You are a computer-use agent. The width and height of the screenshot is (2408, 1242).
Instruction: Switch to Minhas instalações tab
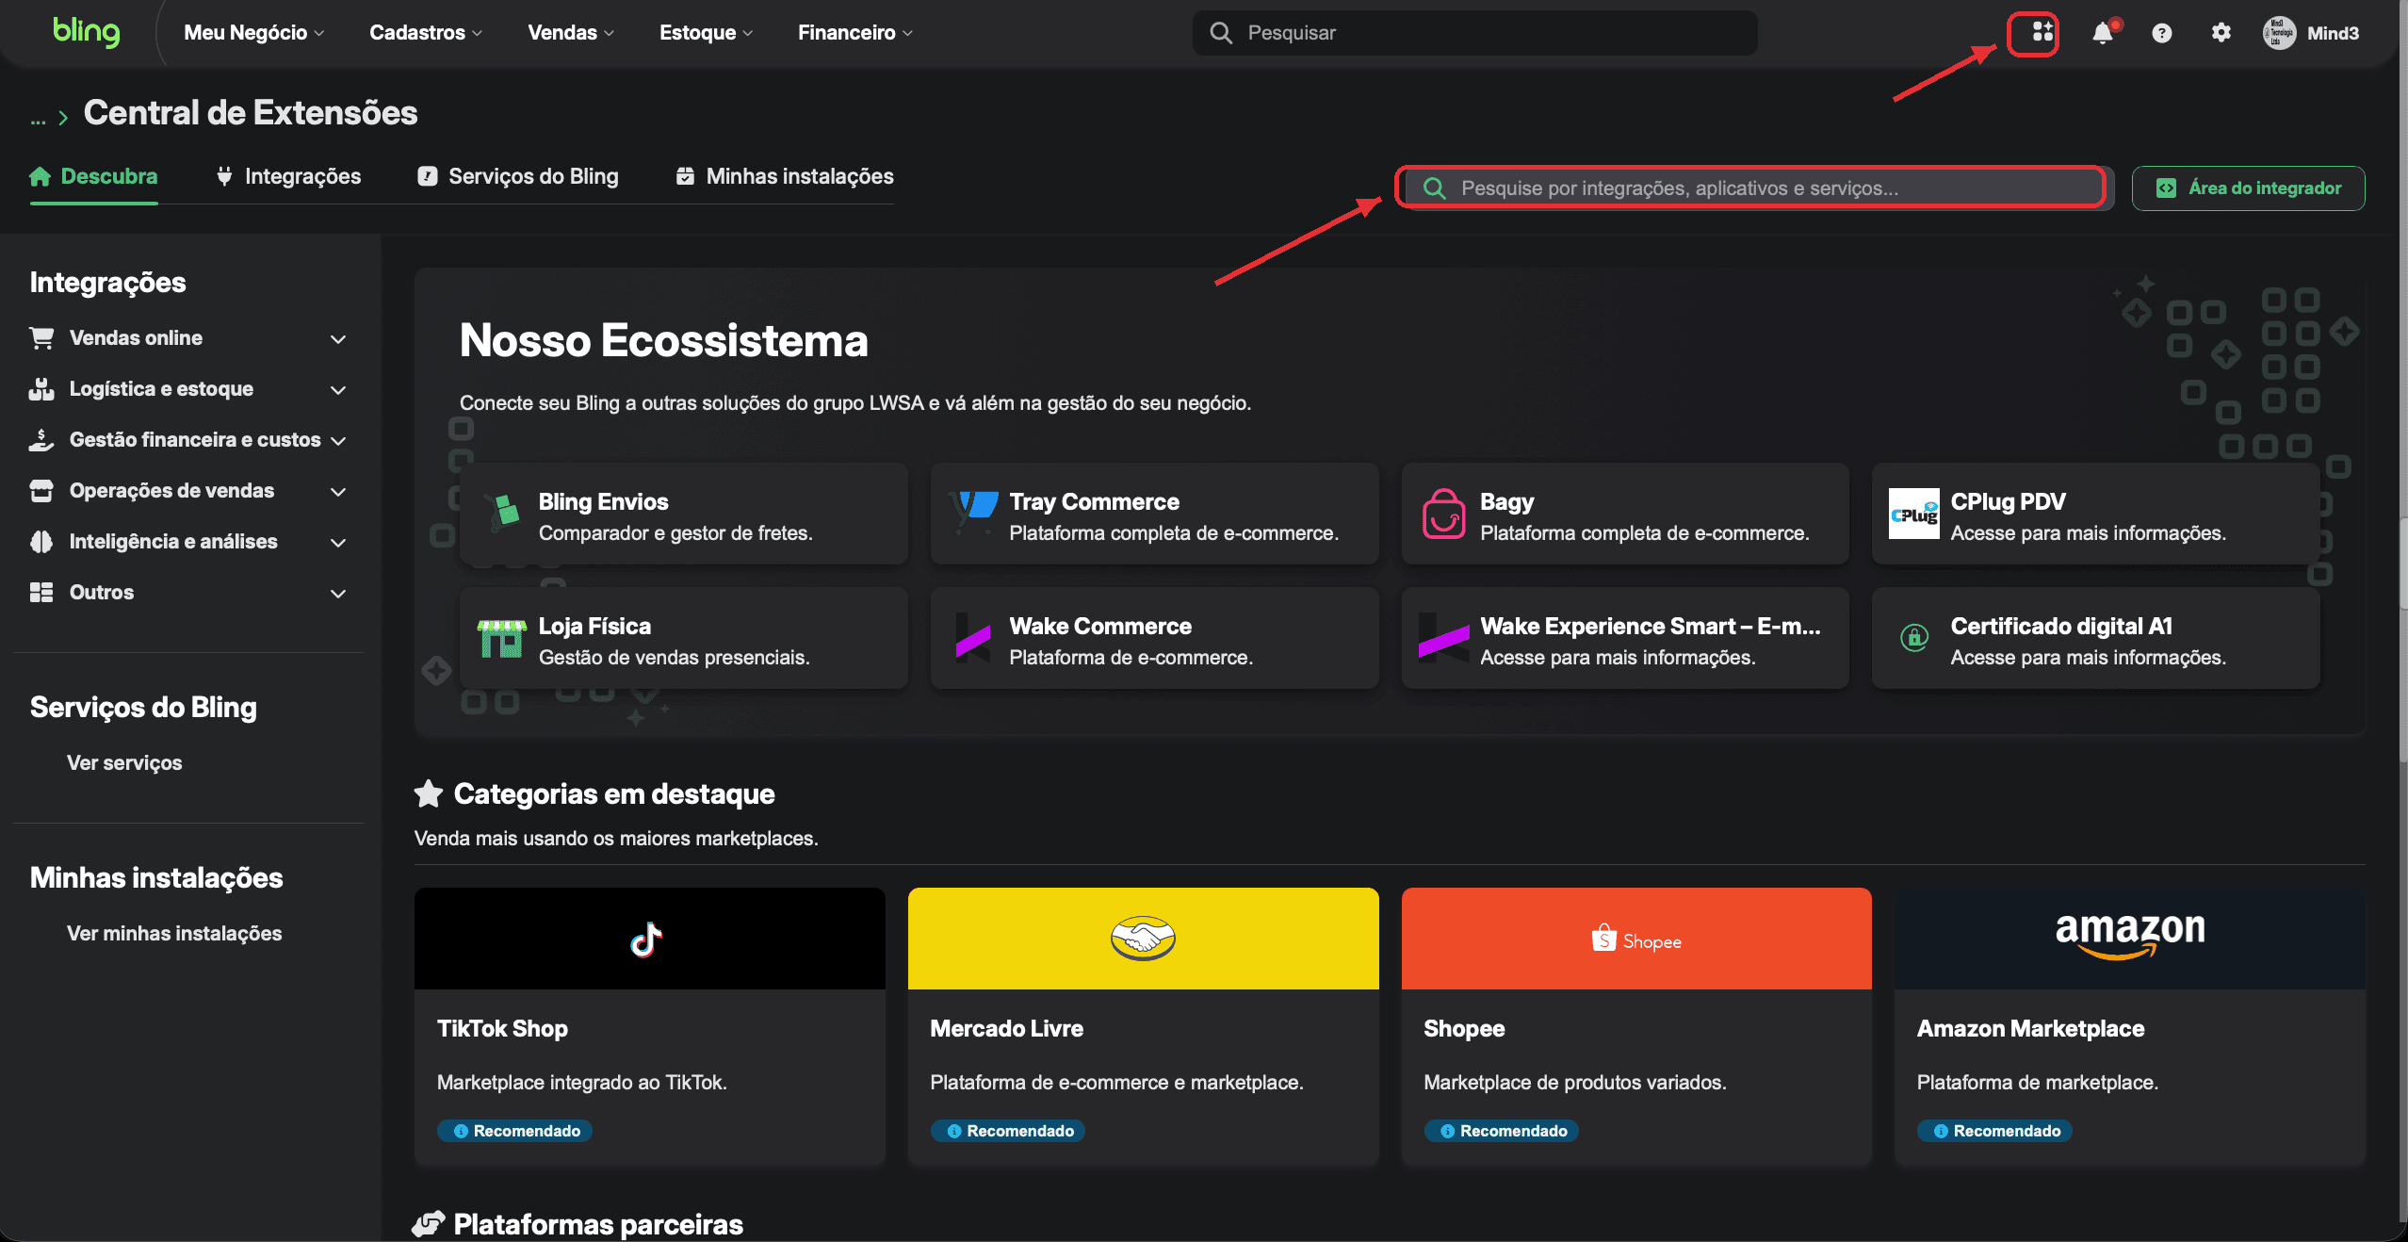(785, 176)
